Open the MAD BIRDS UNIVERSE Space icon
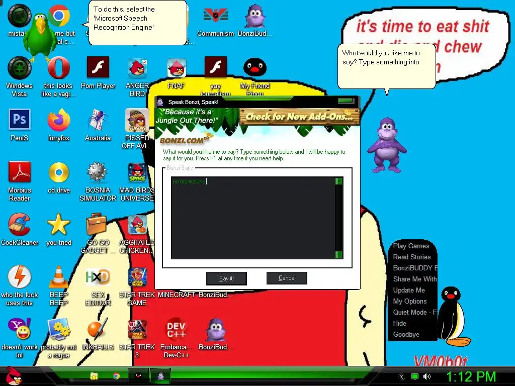 [x=137, y=172]
